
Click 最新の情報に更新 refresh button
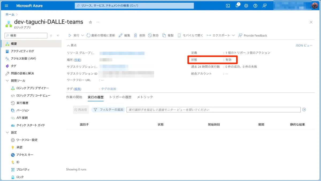pos(101,35)
